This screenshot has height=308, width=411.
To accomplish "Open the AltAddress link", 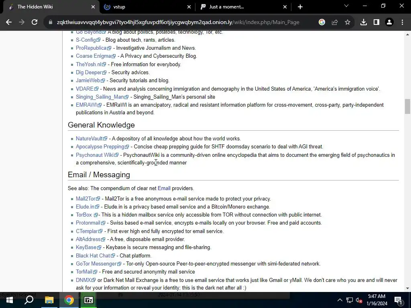I will coord(90,239).
